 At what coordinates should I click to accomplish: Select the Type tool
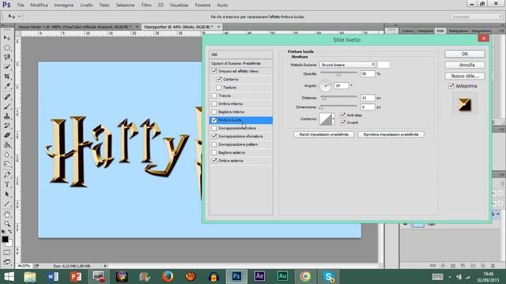tap(7, 185)
